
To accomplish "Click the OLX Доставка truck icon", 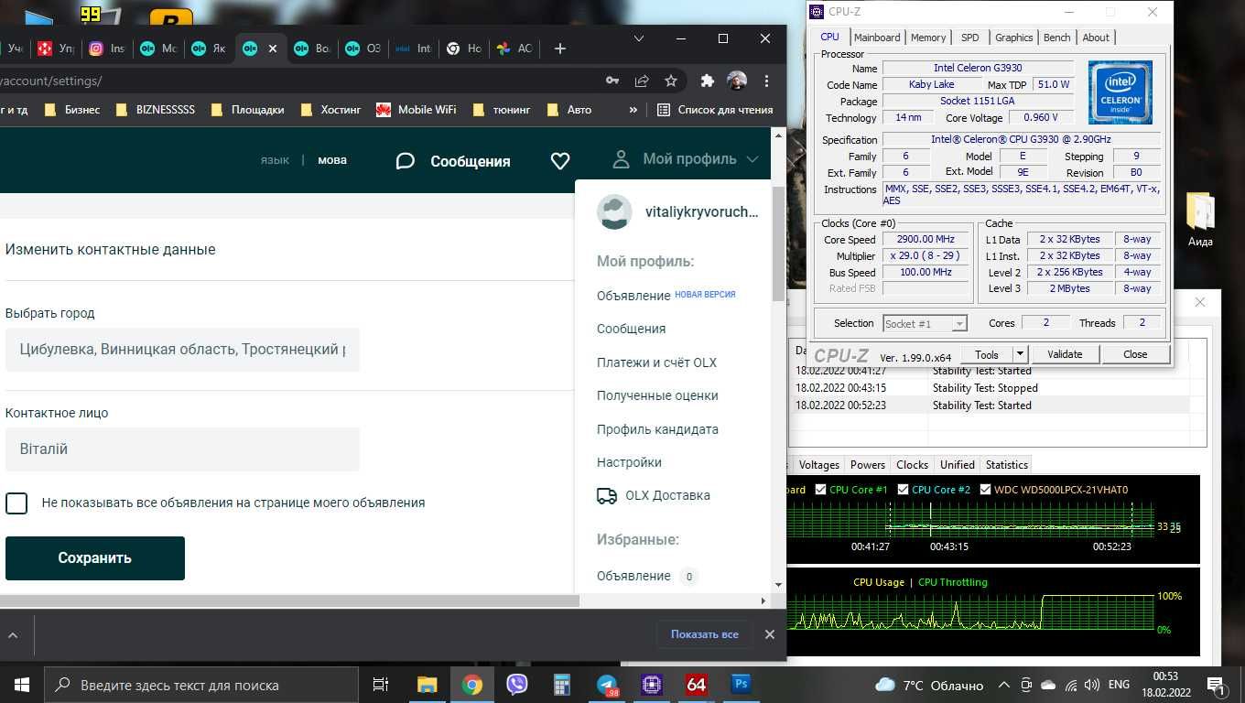I will pos(606,496).
